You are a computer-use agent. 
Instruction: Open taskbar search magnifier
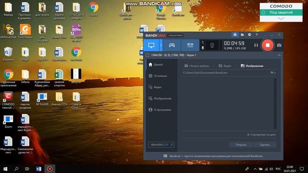pyautogui.click(x=16, y=169)
